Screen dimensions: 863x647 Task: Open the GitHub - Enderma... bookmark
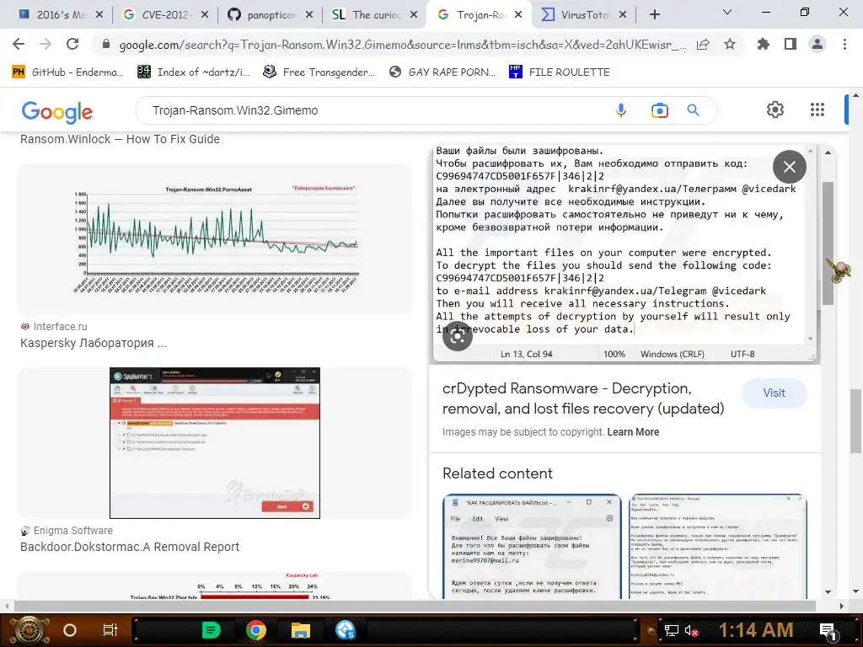(67, 72)
